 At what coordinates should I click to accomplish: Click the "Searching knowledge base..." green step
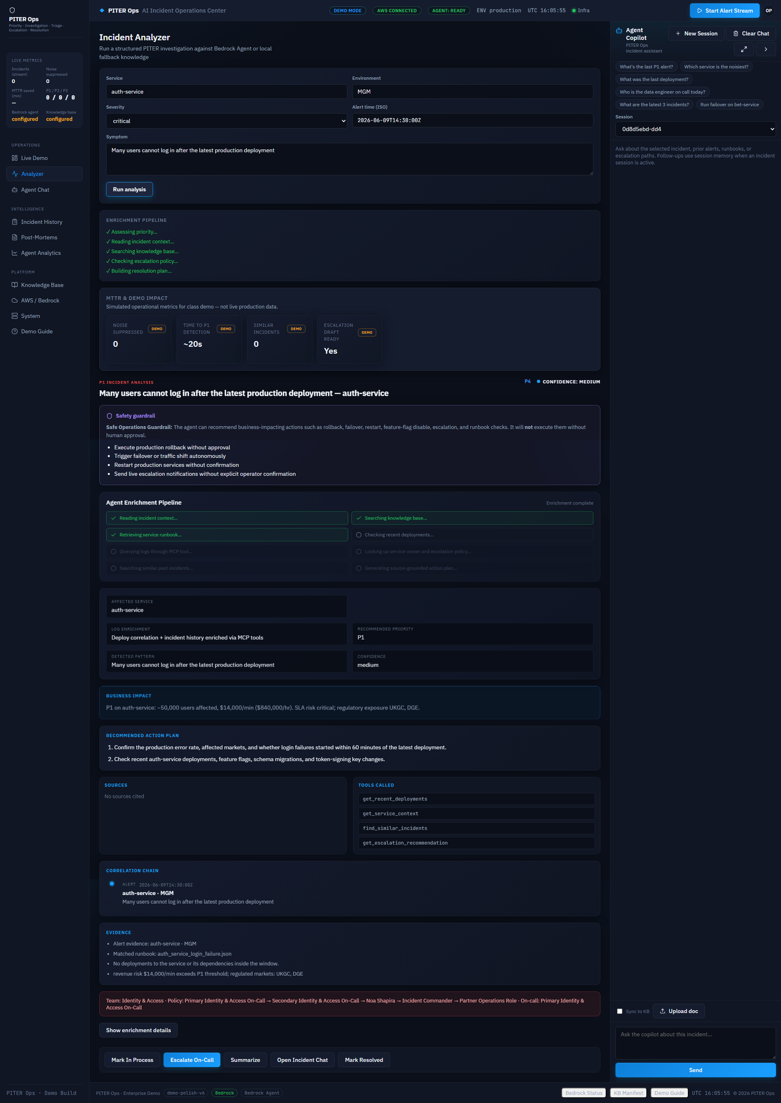pyautogui.click(x=472, y=518)
